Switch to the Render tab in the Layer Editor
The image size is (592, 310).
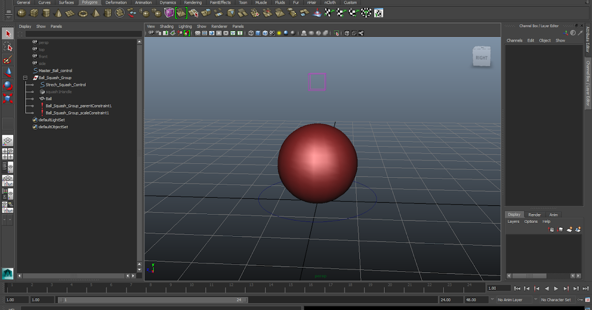[535, 215]
